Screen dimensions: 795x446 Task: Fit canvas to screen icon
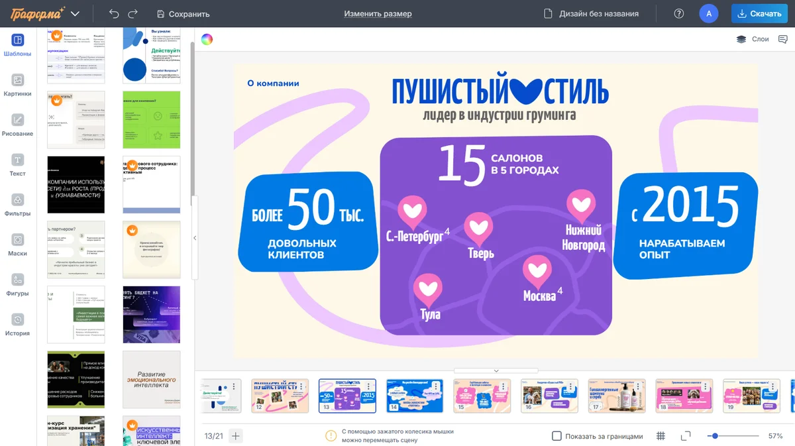click(x=686, y=435)
